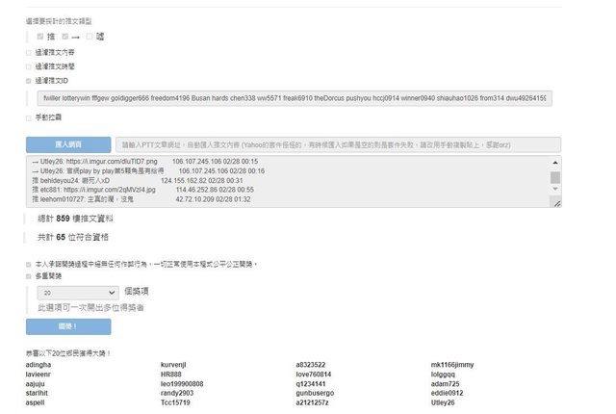Click the text area resize handle
Image resolution: width=616 pixels, height=414 pixels.
click(557, 205)
